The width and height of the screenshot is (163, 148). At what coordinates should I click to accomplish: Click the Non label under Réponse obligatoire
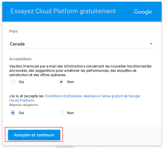coord(70,113)
